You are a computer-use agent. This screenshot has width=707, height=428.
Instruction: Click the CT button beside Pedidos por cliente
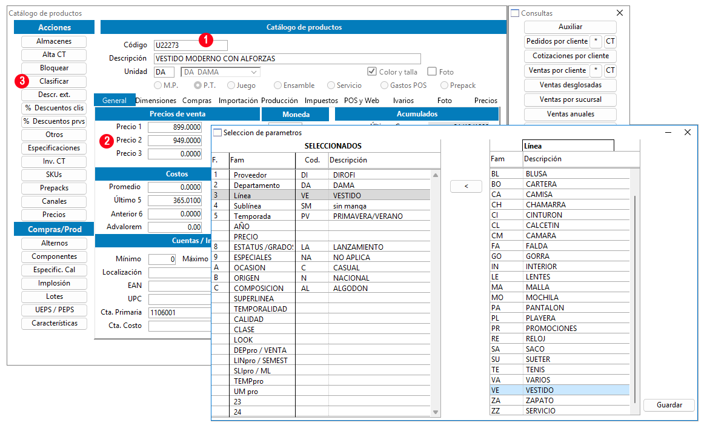(610, 41)
